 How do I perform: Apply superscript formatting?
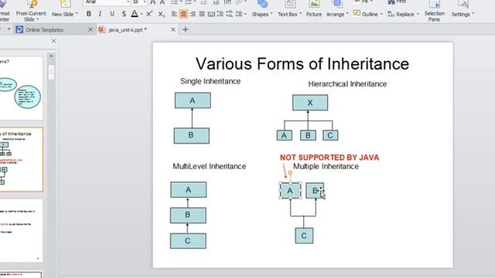(x=149, y=14)
